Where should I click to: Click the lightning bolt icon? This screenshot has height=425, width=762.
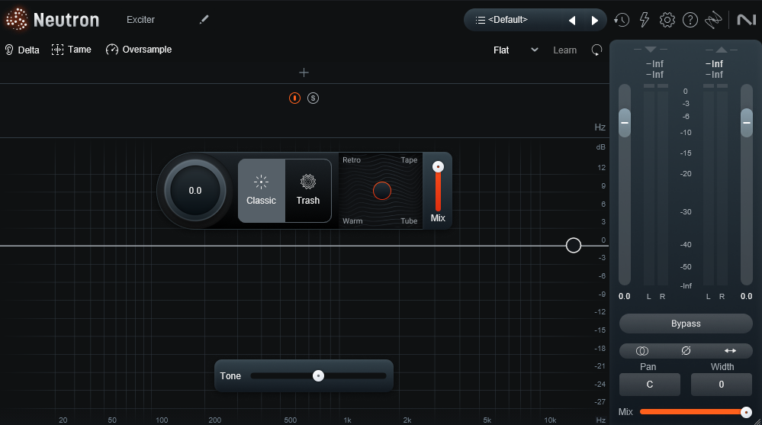tap(645, 20)
